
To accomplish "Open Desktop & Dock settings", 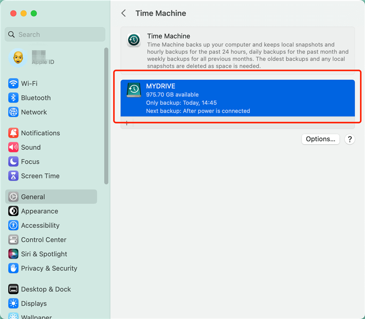I will click(46, 289).
